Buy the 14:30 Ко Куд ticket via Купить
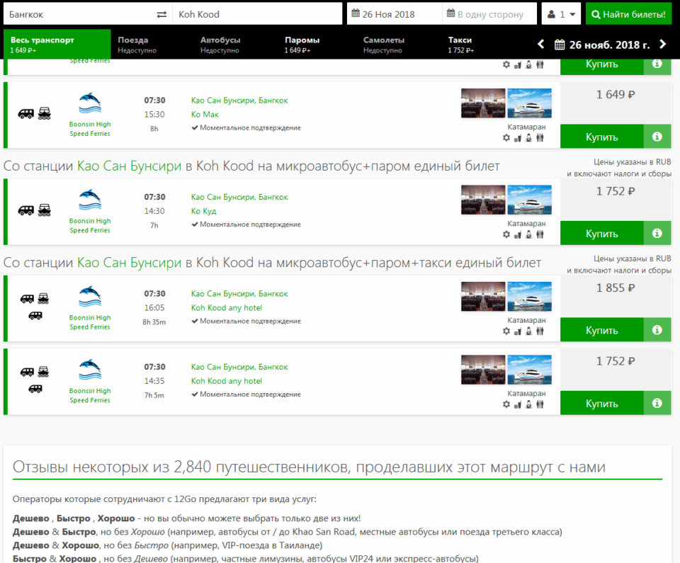Image resolution: width=680 pixels, height=563 pixels. 601,233
